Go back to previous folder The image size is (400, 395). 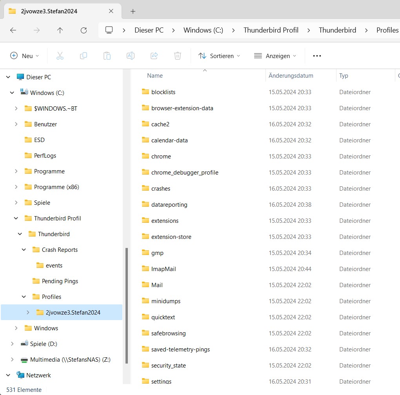tap(13, 30)
